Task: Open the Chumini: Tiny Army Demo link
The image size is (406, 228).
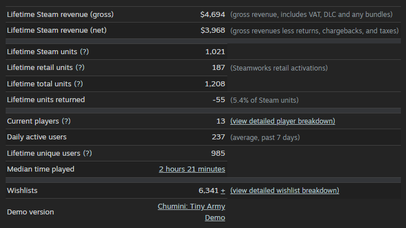Action: [x=192, y=212]
